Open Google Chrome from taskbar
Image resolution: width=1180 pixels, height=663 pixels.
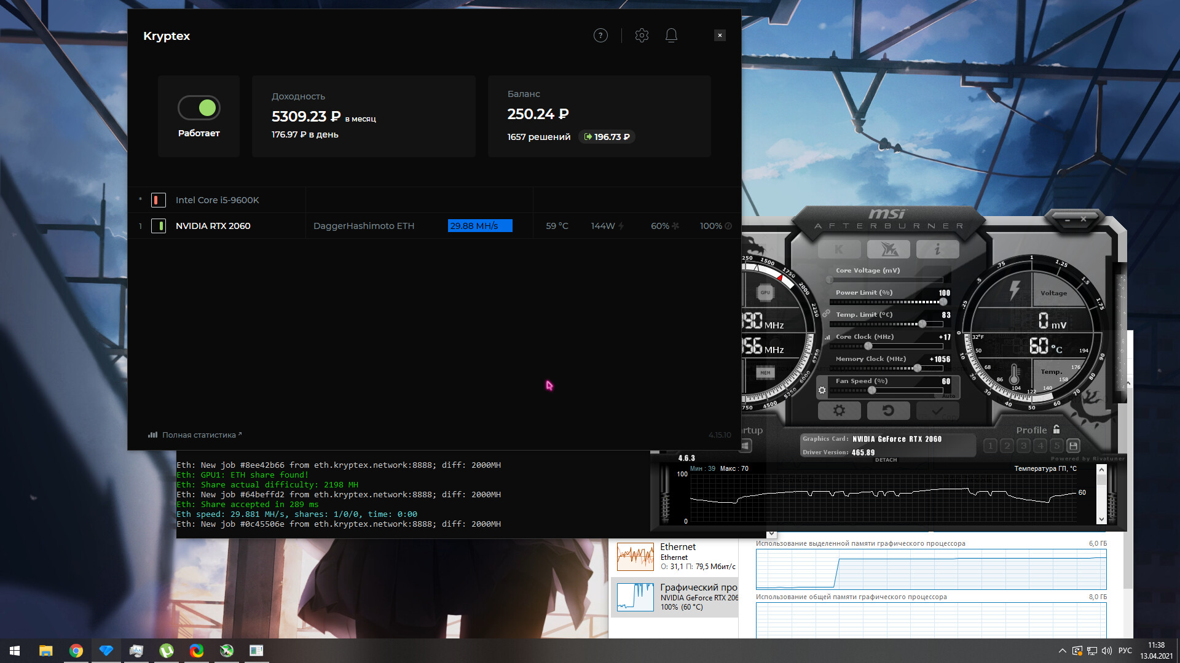(x=76, y=651)
